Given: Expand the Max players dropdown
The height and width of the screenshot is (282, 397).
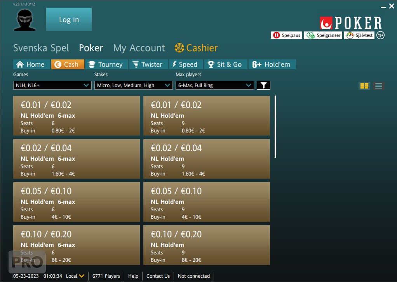Looking at the screenshot, I should 215,85.
